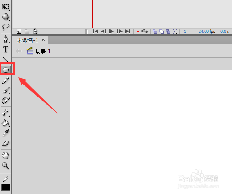Close the 未命名-1 document tab
Image resolution: width=232 pixels, height=194 pixels.
(x=43, y=40)
